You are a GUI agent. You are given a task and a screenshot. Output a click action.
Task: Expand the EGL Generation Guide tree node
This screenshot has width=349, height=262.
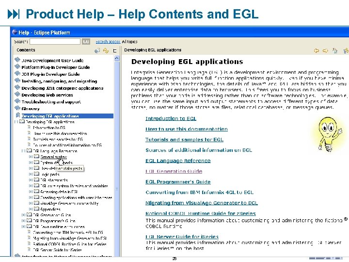(23, 215)
